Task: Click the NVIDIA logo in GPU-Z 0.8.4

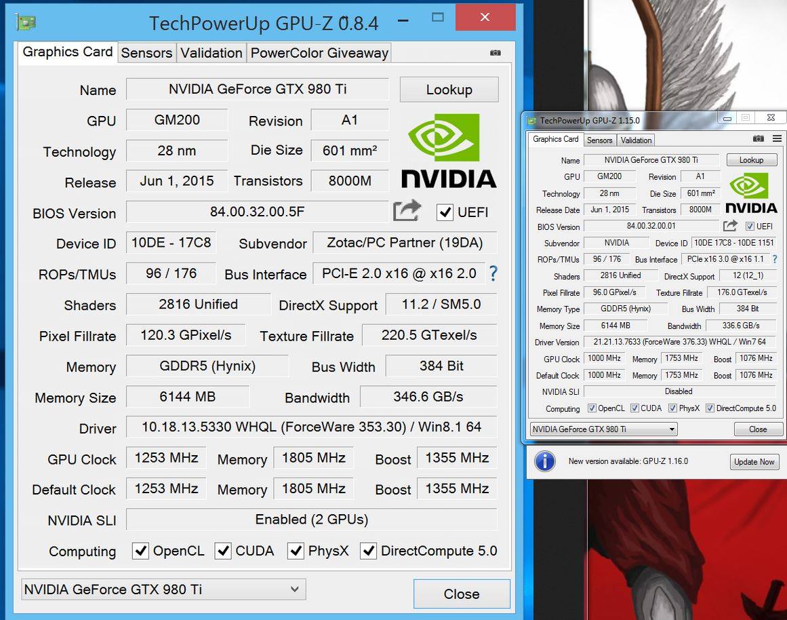Action: tap(449, 151)
